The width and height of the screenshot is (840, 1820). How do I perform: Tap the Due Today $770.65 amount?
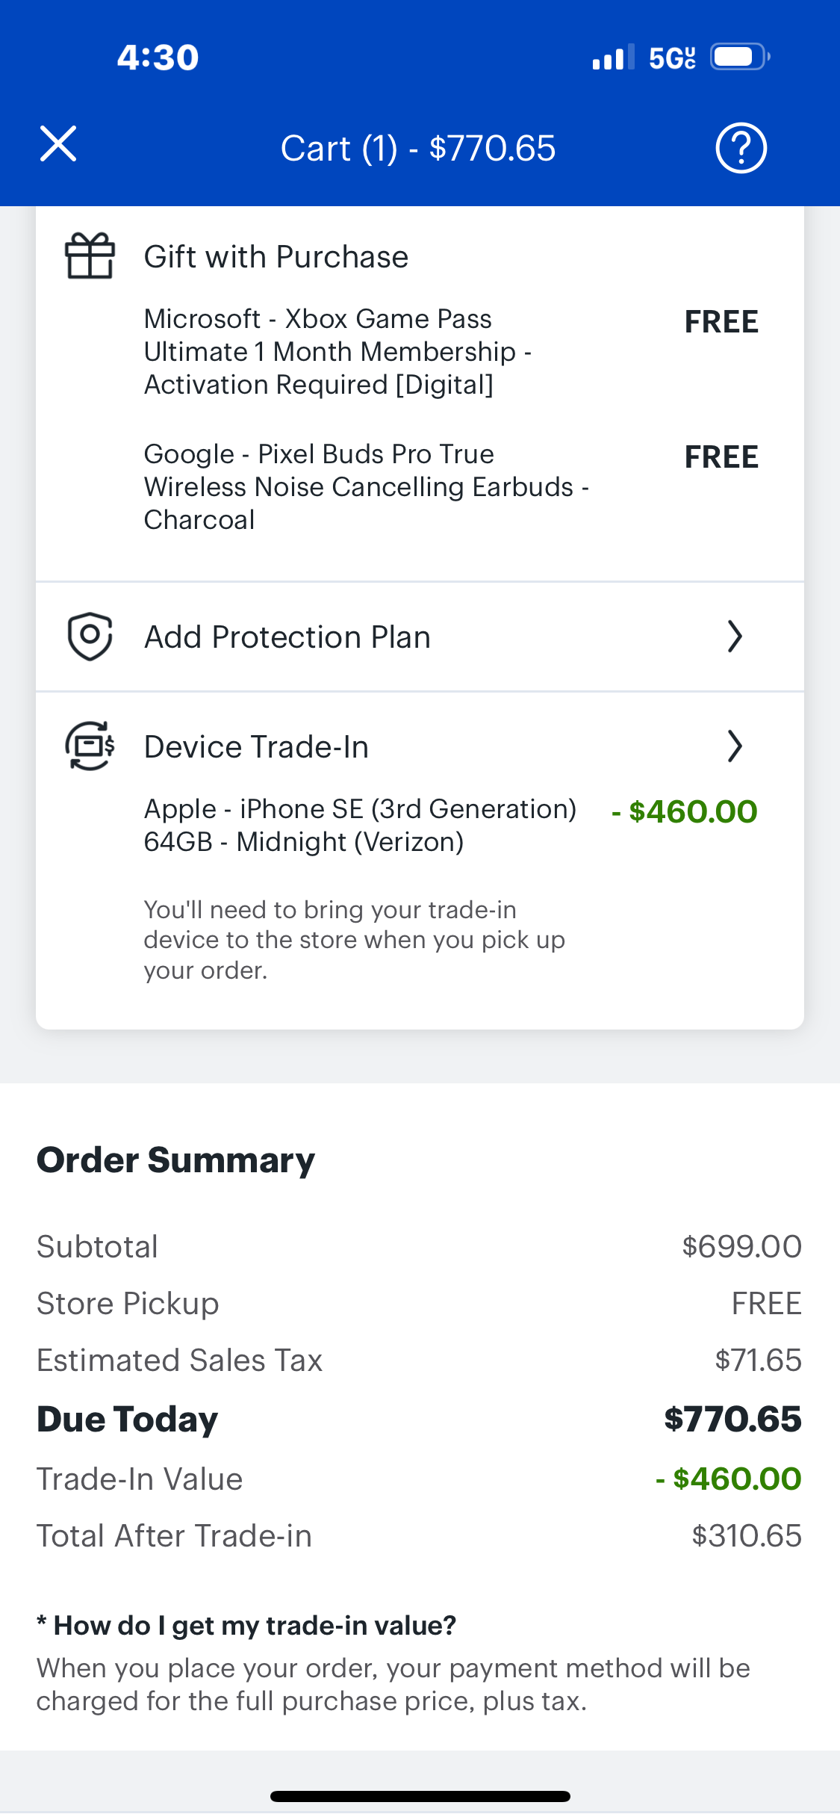[732, 1418]
